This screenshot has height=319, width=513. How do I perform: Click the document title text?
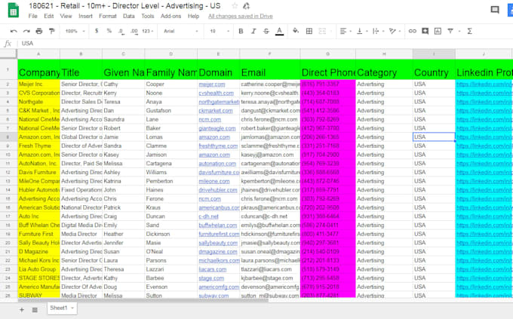coord(124,6)
